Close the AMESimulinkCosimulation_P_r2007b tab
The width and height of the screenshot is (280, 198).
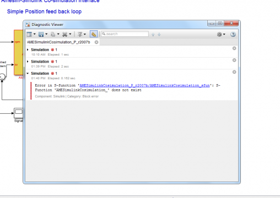pos(96,42)
